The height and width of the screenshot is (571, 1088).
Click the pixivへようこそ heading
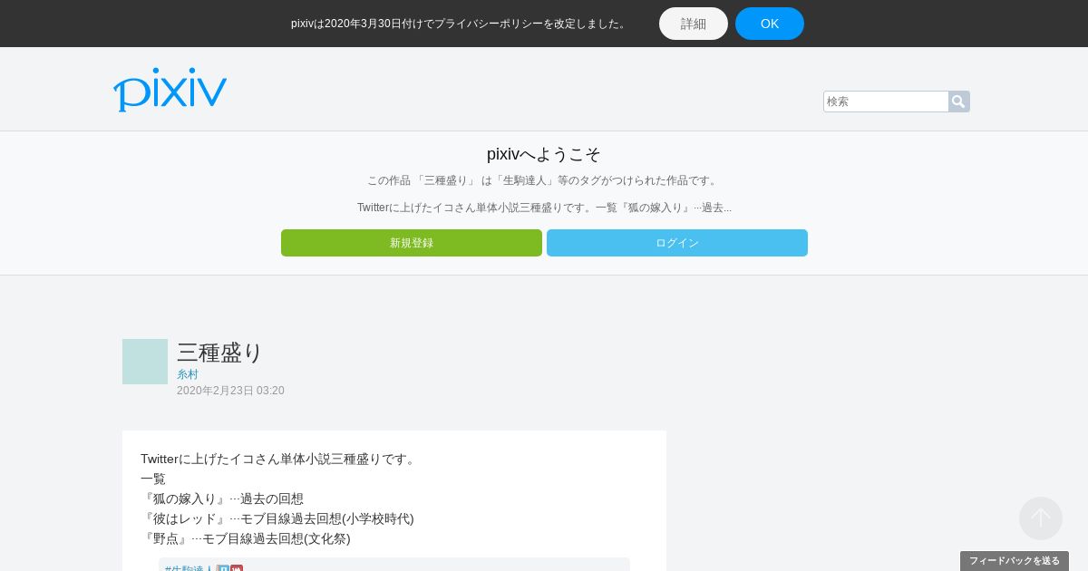544,154
